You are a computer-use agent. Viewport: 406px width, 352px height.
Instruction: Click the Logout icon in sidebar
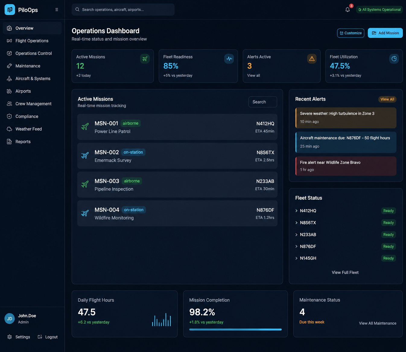click(x=40, y=337)
